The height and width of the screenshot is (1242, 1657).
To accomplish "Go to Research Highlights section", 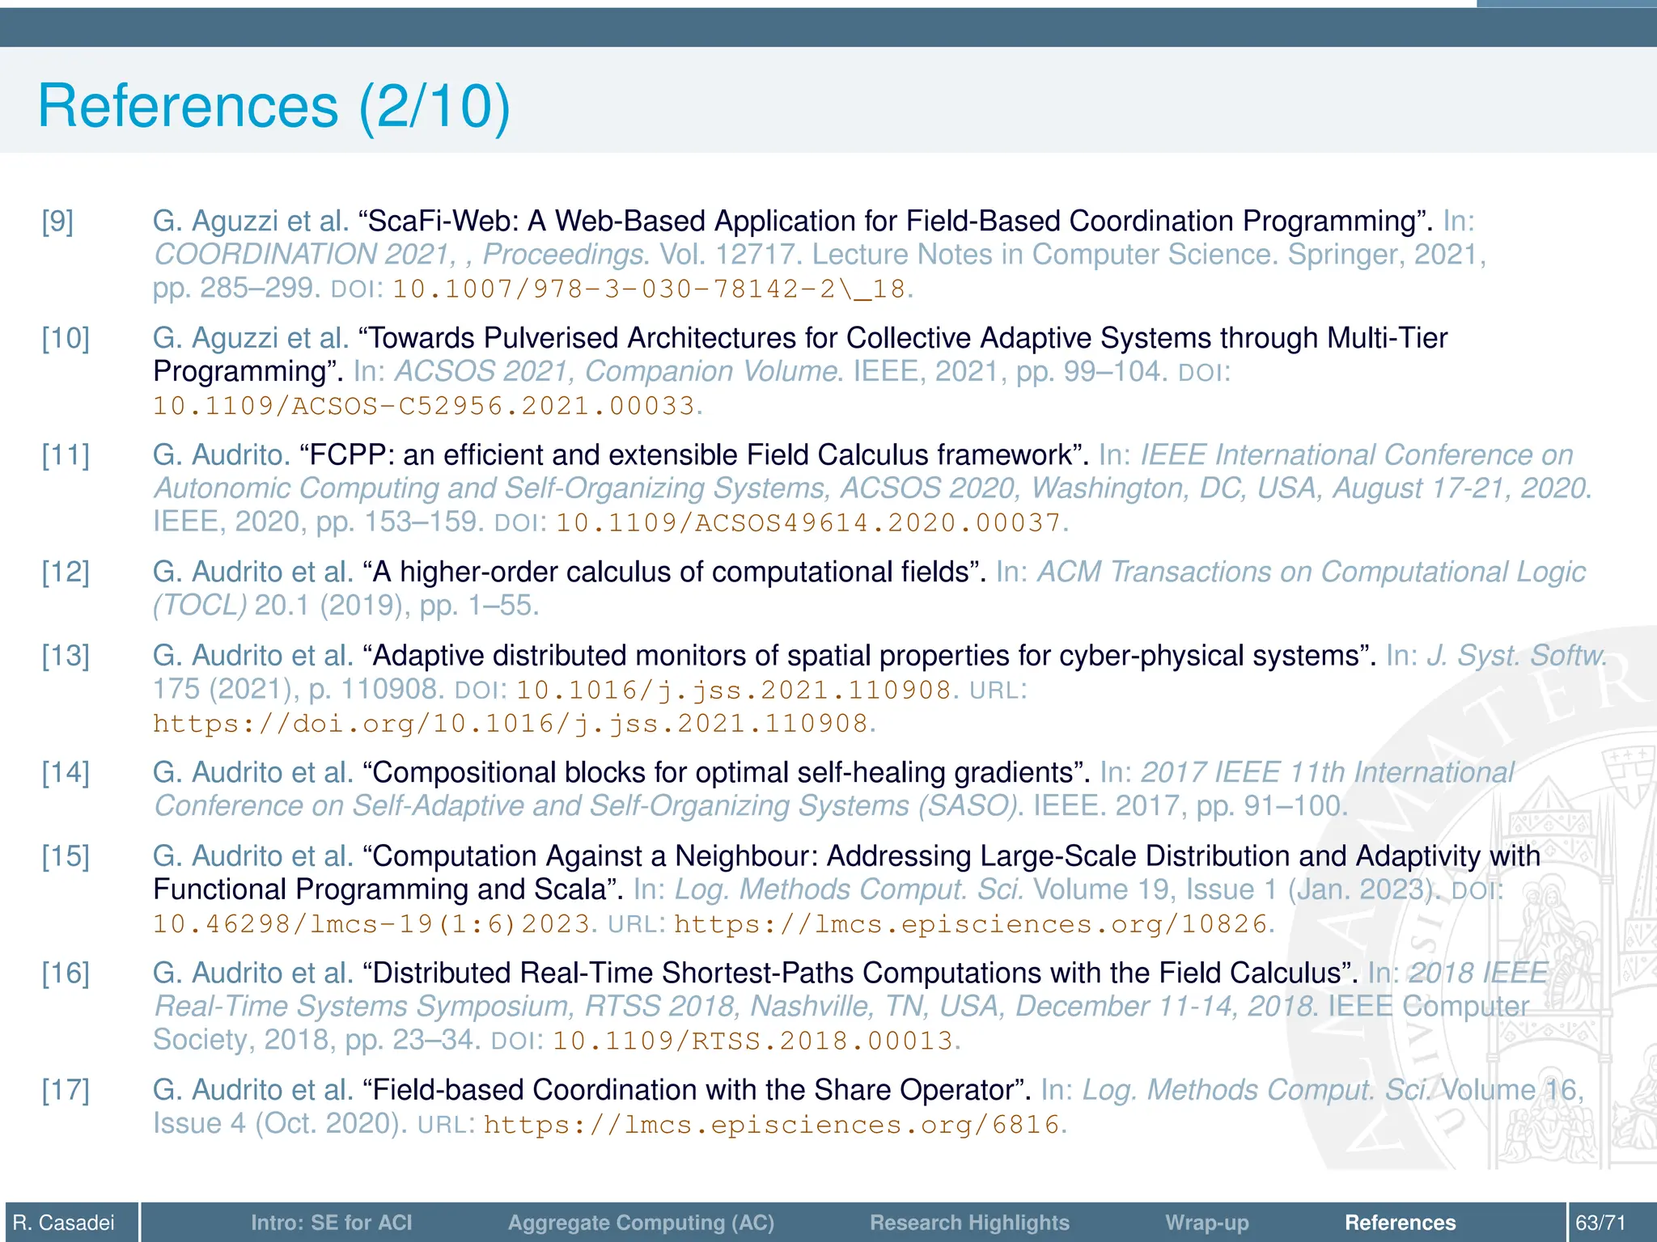I will [x=969, y=1223].
